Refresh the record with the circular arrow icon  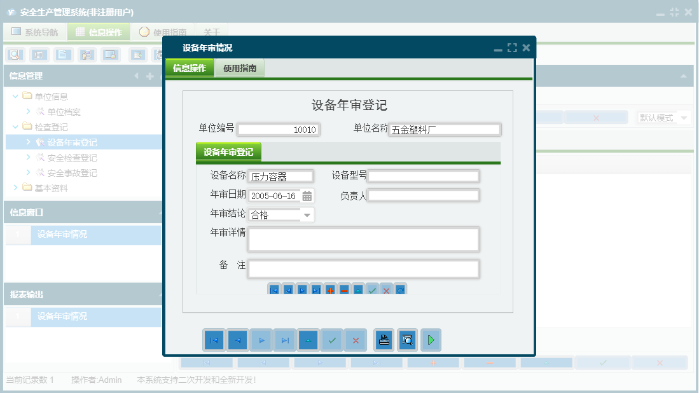401,290
